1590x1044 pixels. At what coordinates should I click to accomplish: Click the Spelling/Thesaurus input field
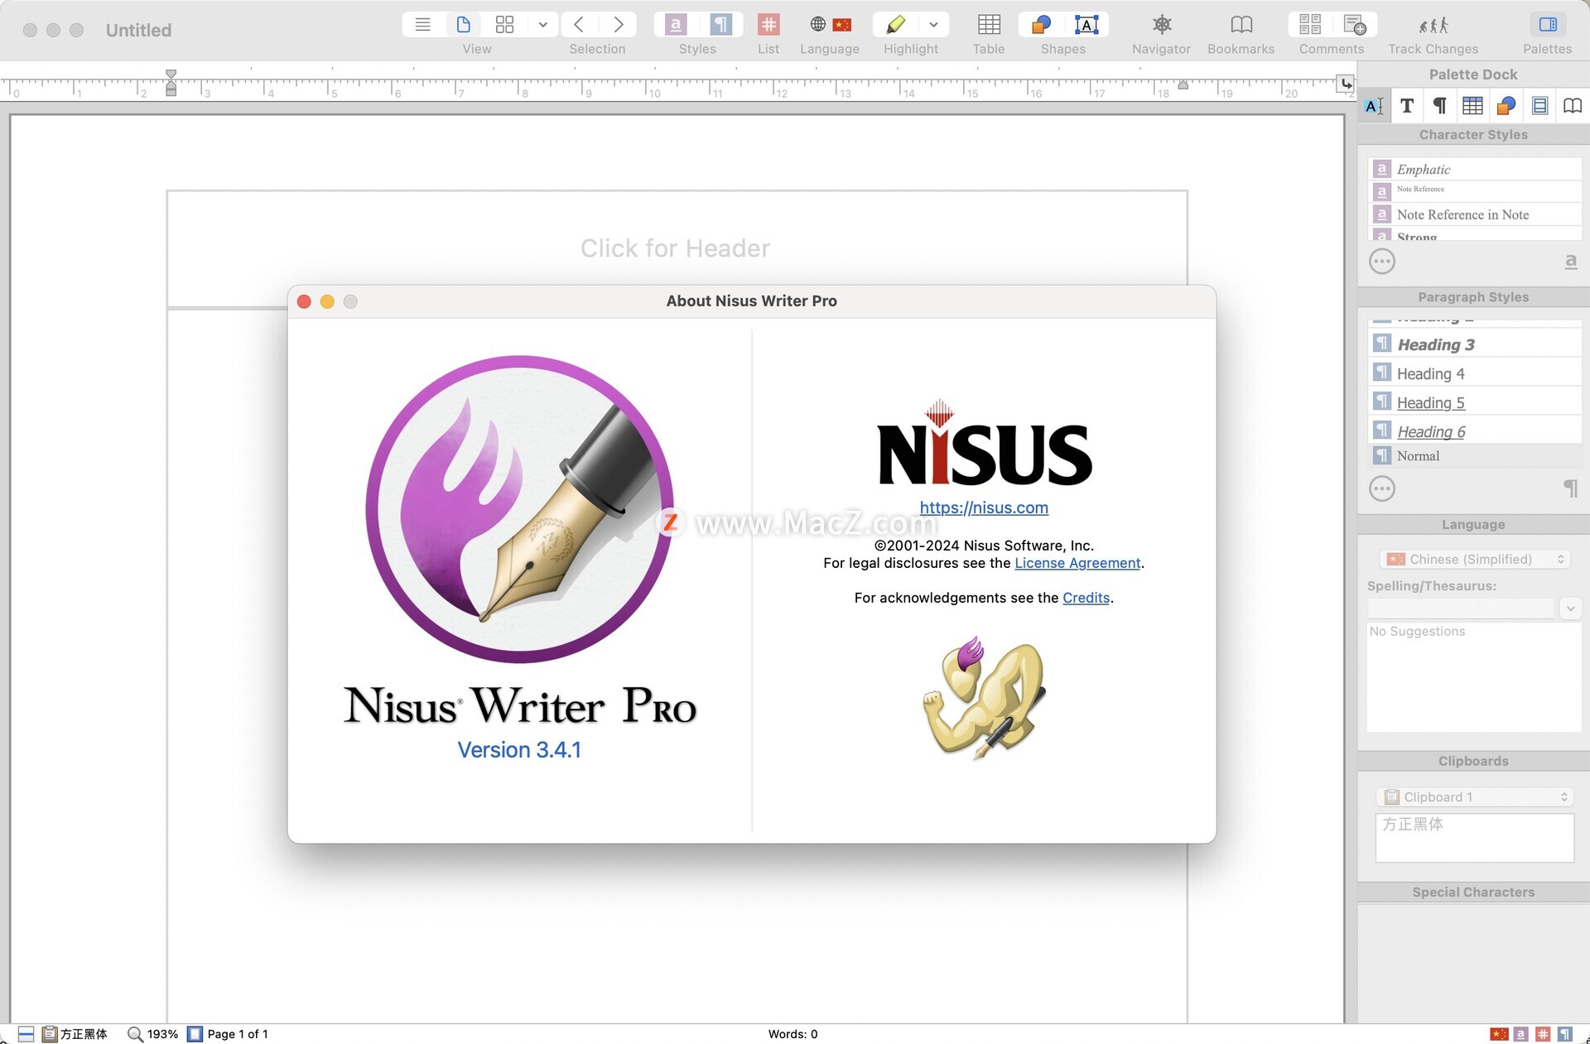coord(1461,609)
